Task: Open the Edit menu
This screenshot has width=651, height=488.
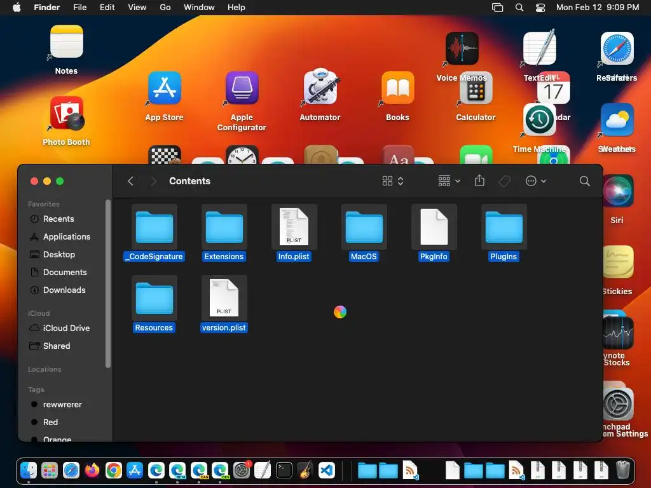Action: [x=107, y=7]
